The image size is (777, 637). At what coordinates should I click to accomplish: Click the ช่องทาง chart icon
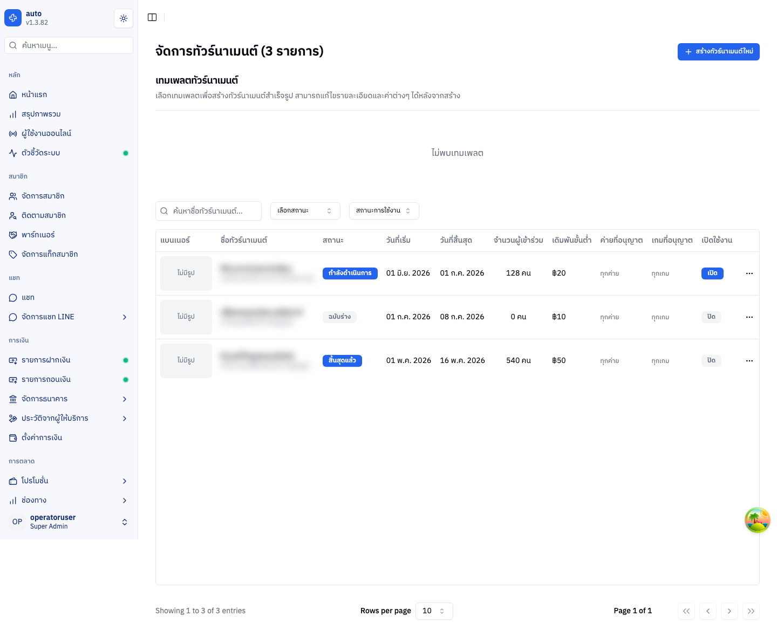pyautogui.click(x=13, y=500)
